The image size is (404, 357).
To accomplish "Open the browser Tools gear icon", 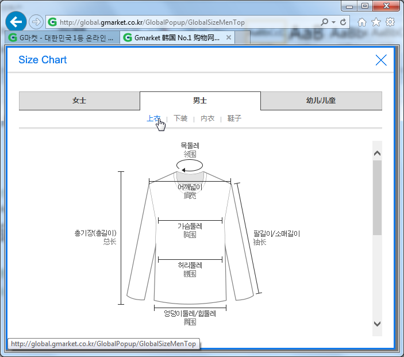I will 390,22.
